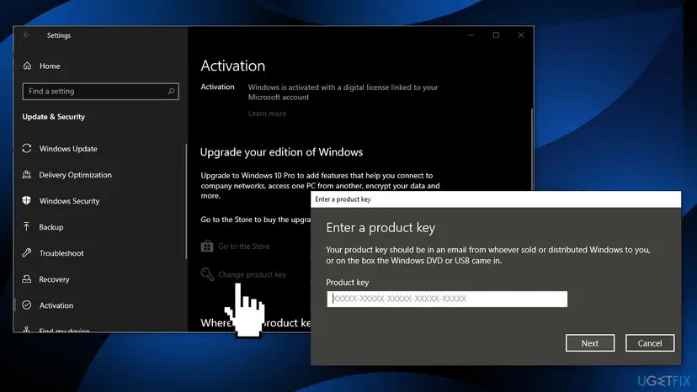The width and height of the screenshot is (697, 392).
Task: Click Go to the Store link
Action: pos(243,246)
